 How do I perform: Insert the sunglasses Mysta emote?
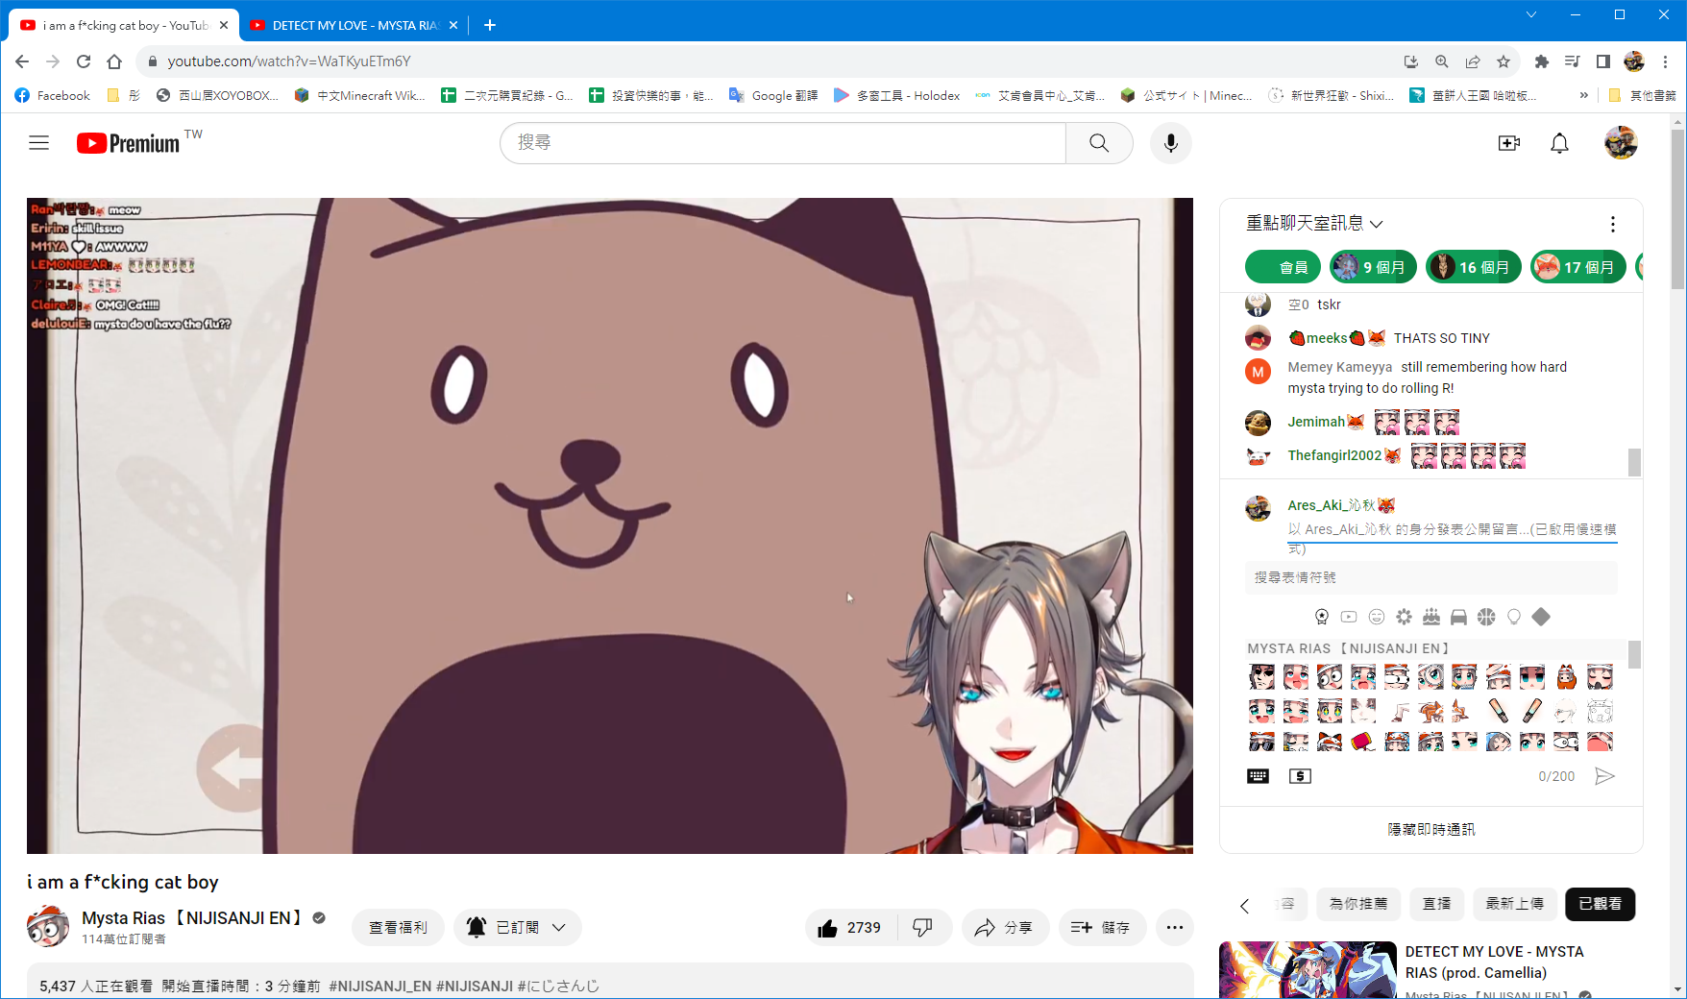pyautogui.click(x=1261, y=742)
